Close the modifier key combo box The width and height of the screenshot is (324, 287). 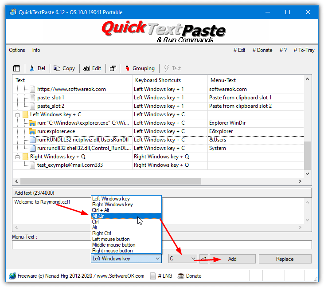[x=126, y=259]
